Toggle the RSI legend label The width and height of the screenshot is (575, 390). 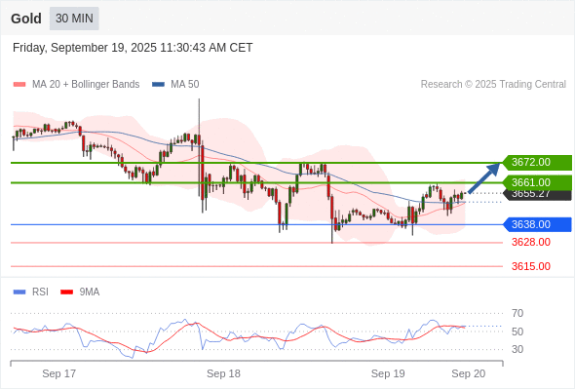point(40,292)
